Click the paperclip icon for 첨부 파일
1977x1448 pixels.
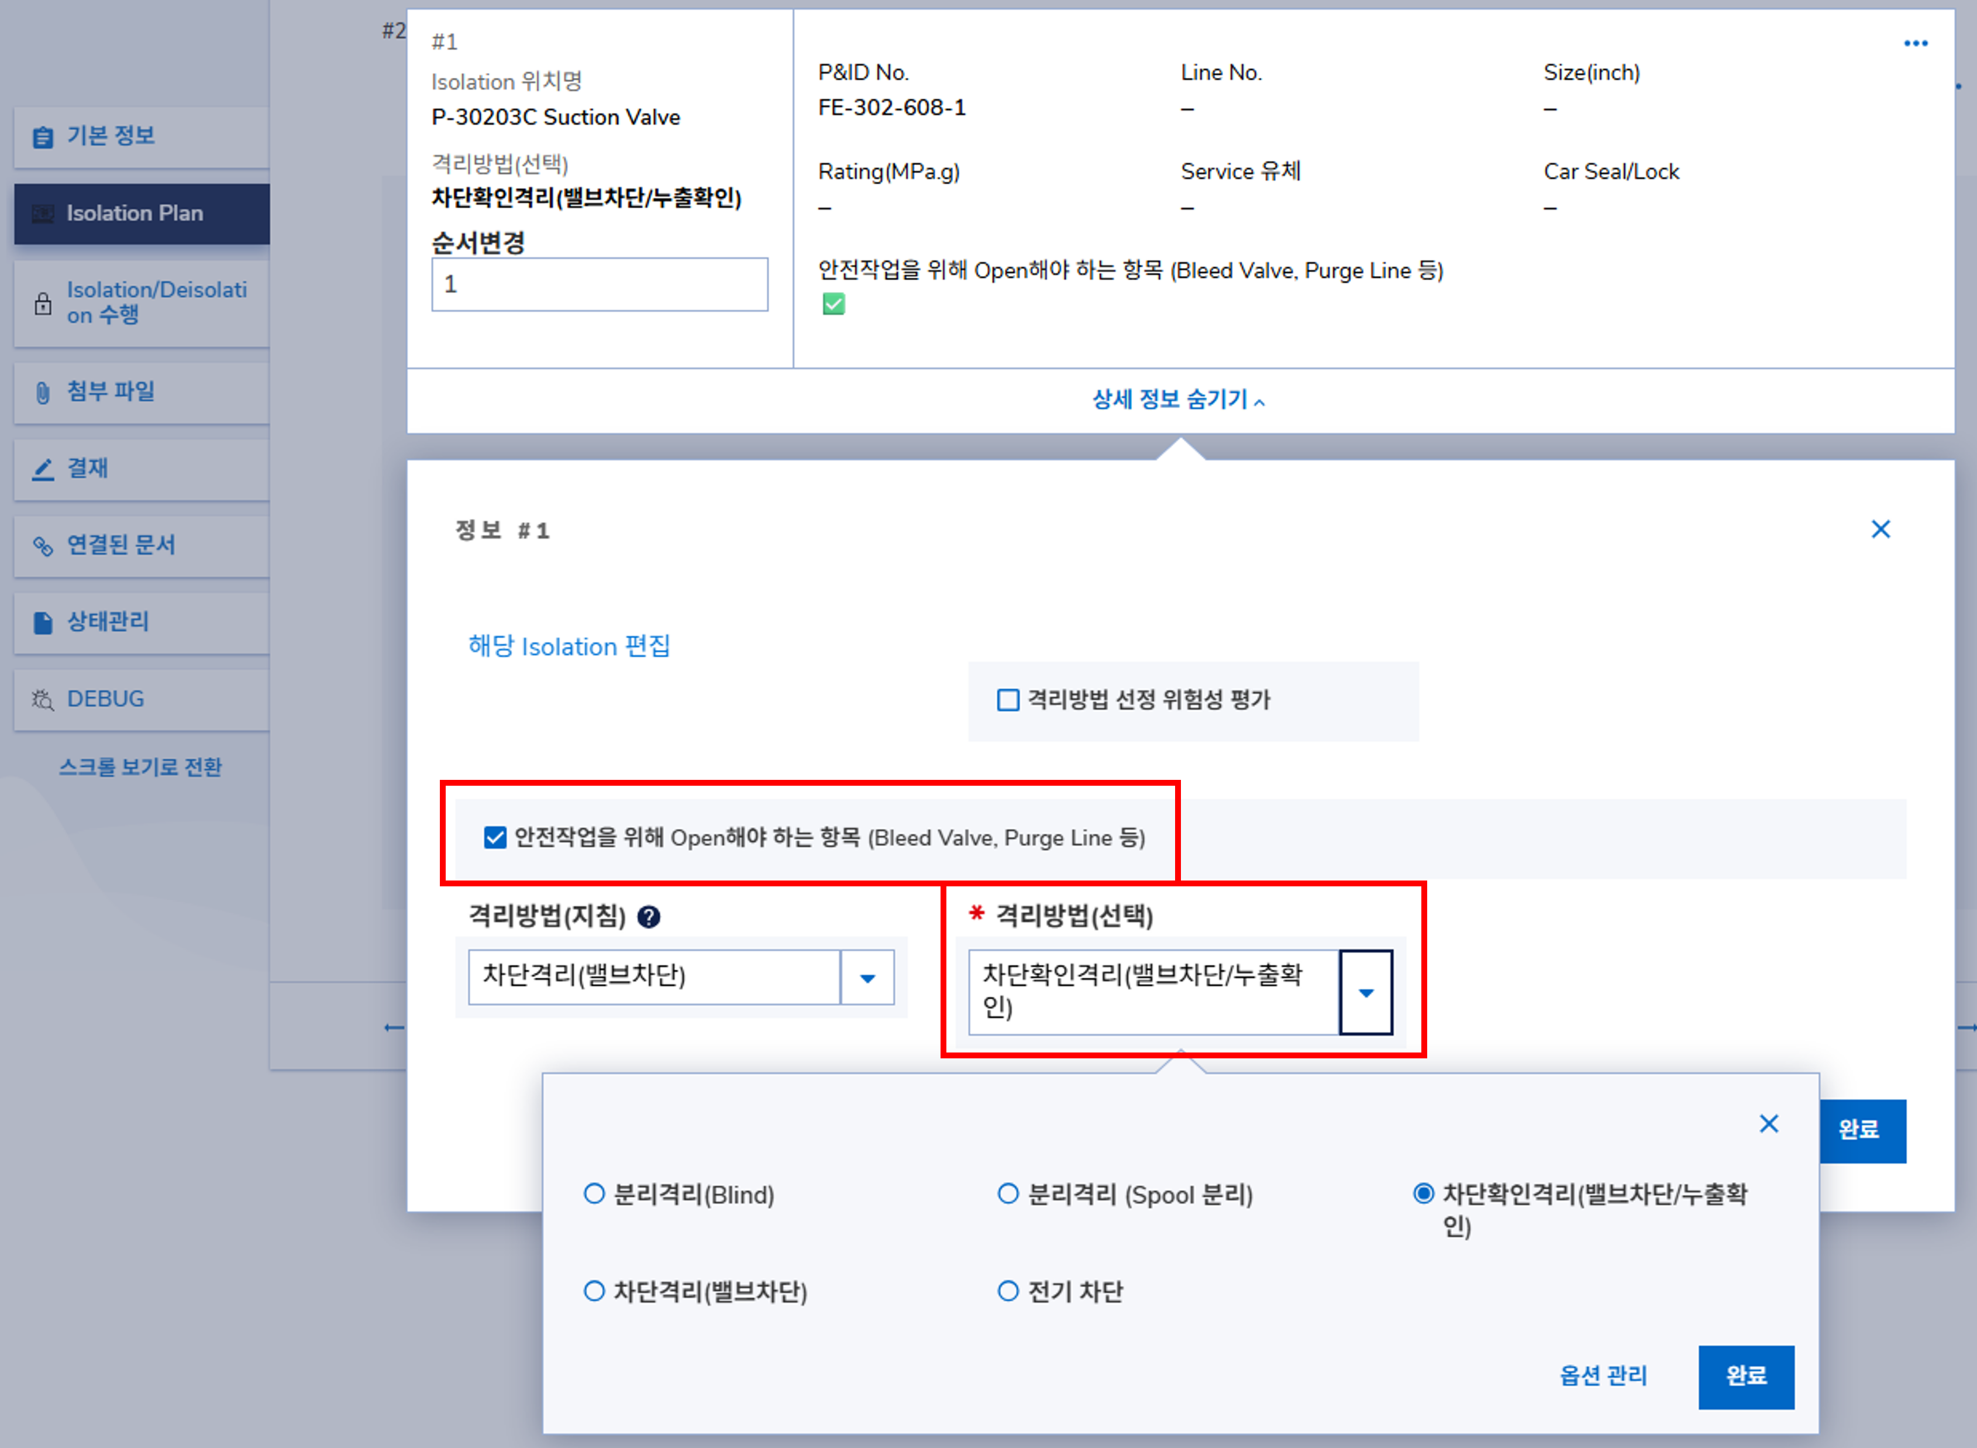(x=42, y=393)
